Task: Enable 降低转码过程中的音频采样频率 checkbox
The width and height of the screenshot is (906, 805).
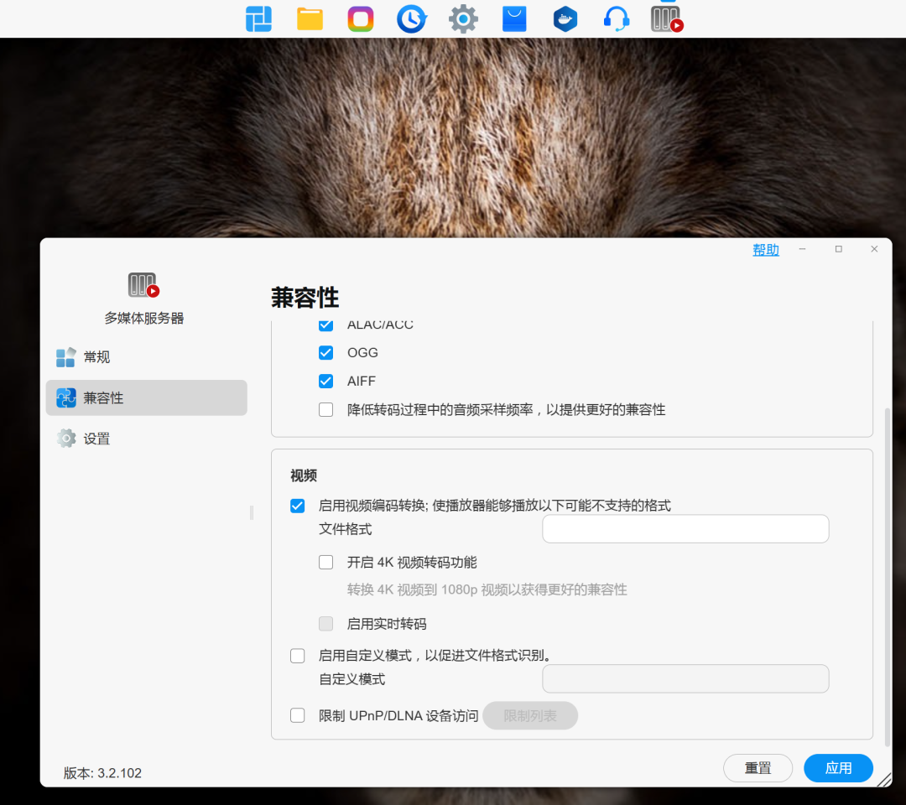Action: point(325,410)
